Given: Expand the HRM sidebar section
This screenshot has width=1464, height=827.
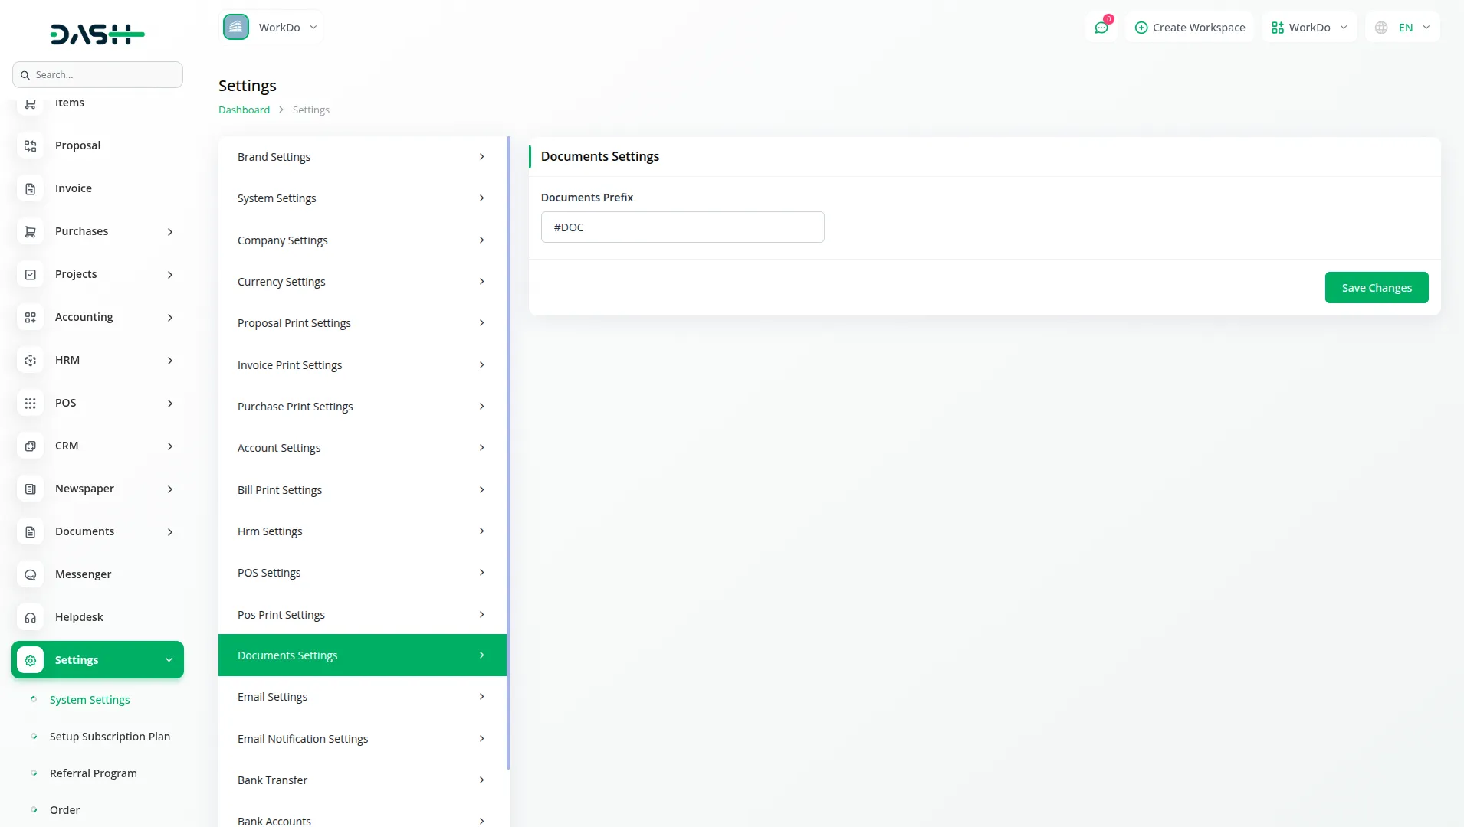Looking at the screenshot, I should point(169,360).
